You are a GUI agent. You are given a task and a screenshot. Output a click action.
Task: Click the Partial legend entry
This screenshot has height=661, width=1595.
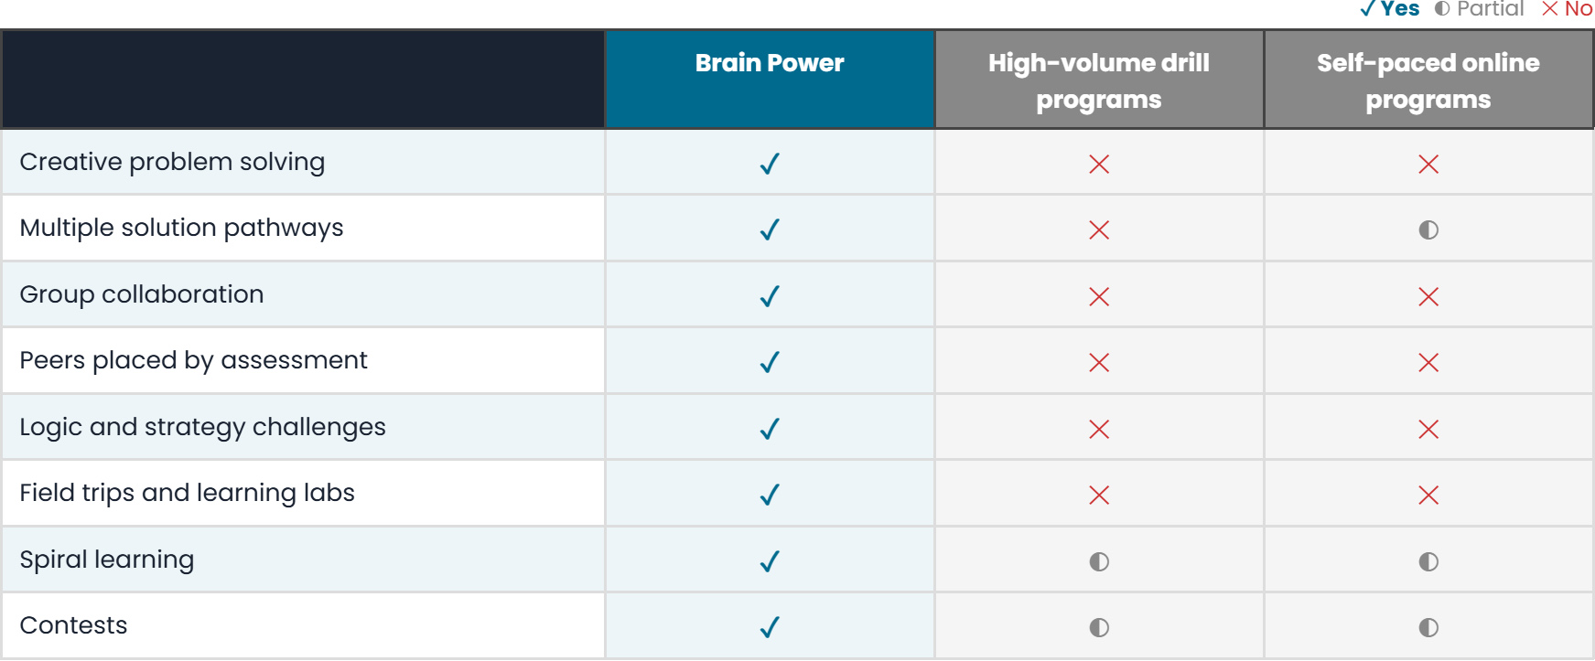pos(1479,9)
